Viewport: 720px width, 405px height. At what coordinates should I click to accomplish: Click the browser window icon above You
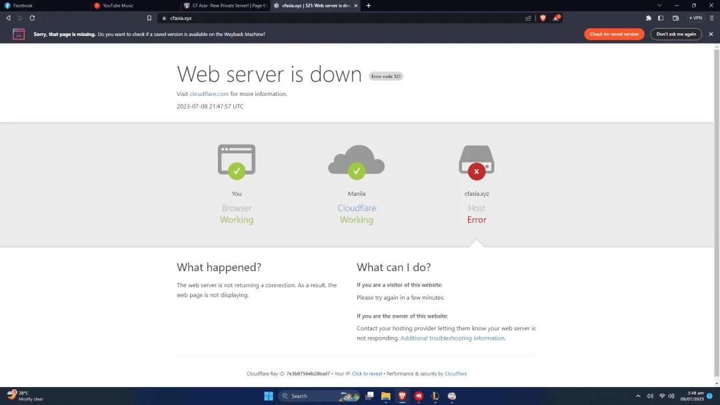click(x=237, y=161)
